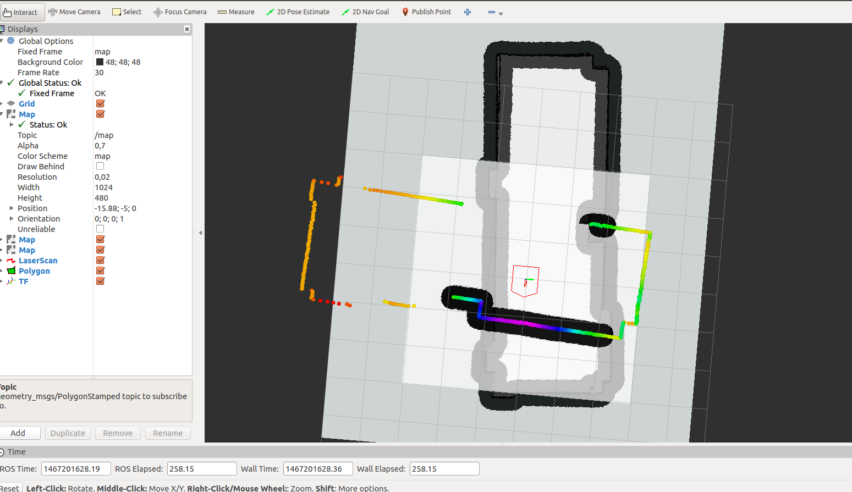Click the LaserScan display icon
852x492 pixels.
click(x=11, y=261)
